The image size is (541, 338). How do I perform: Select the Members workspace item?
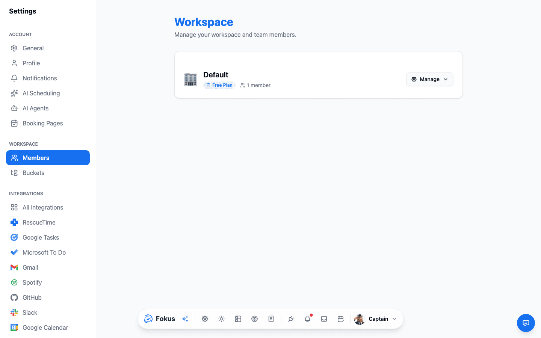pyautogui.click(x=48, y=158)
